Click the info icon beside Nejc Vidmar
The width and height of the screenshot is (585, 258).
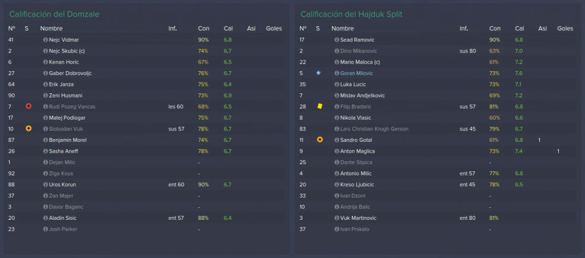point(46,40)
